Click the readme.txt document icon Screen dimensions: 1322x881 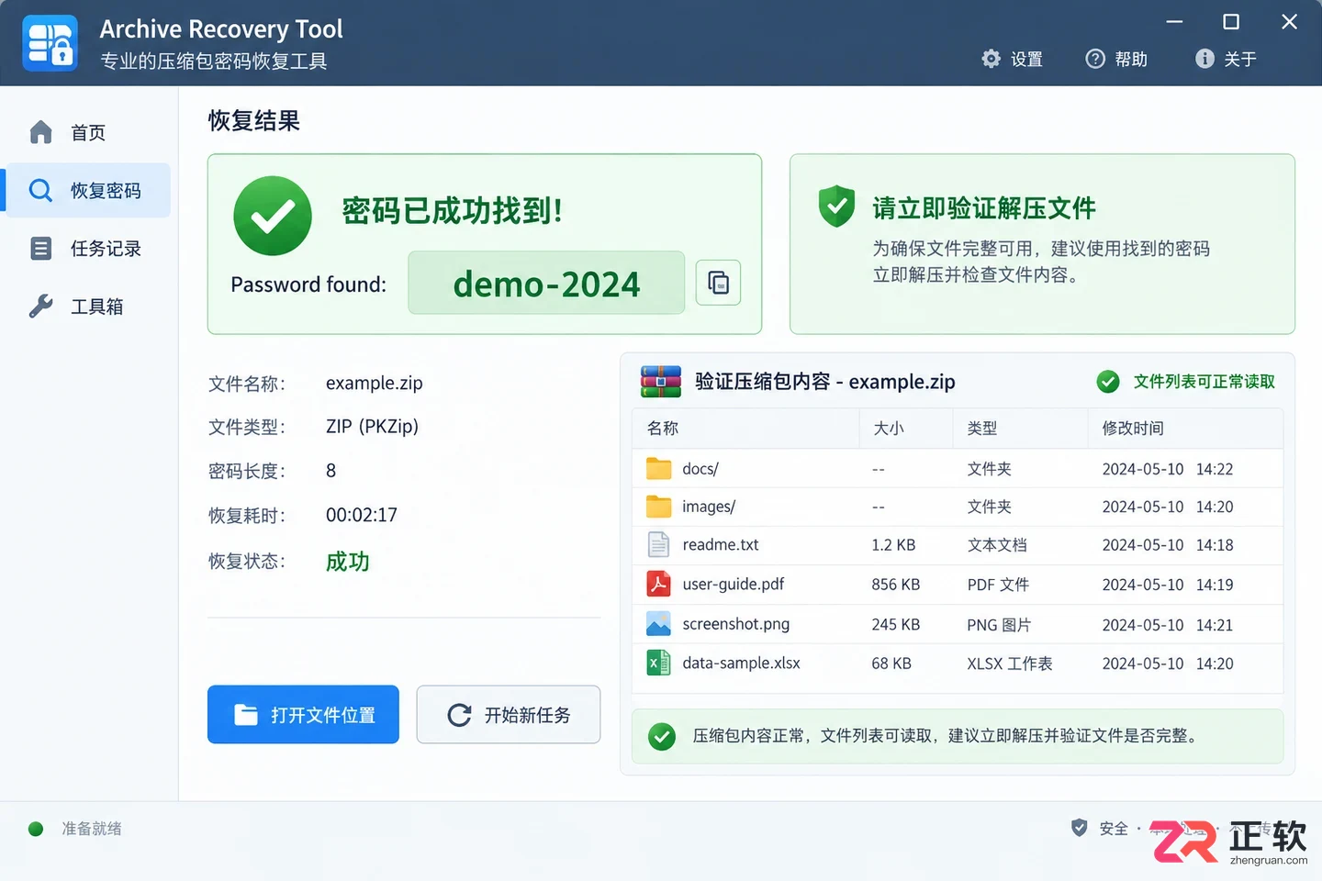pos(658,545)
